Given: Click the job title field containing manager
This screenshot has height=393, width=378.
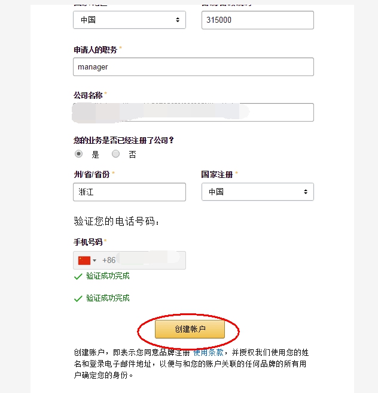Looking at the screenshot, I should (193, 67).
